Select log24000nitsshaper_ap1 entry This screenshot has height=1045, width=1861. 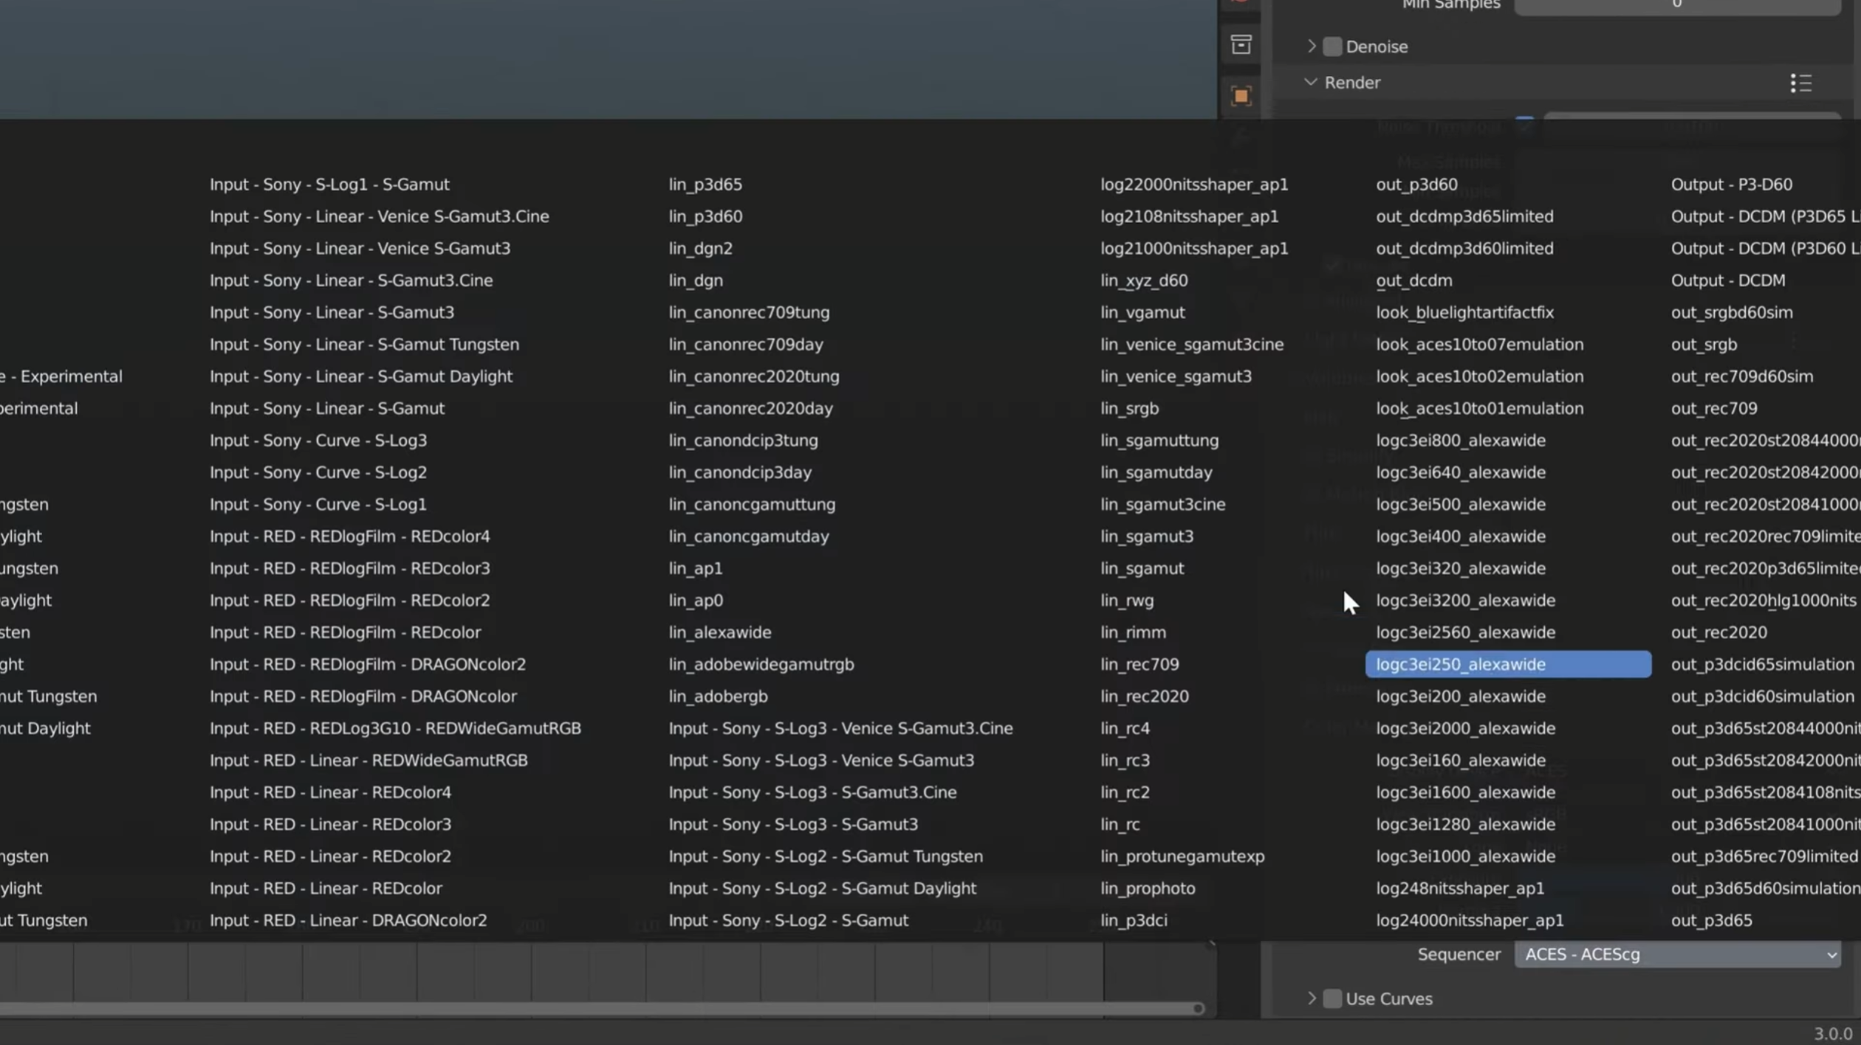coord(1470,920)
